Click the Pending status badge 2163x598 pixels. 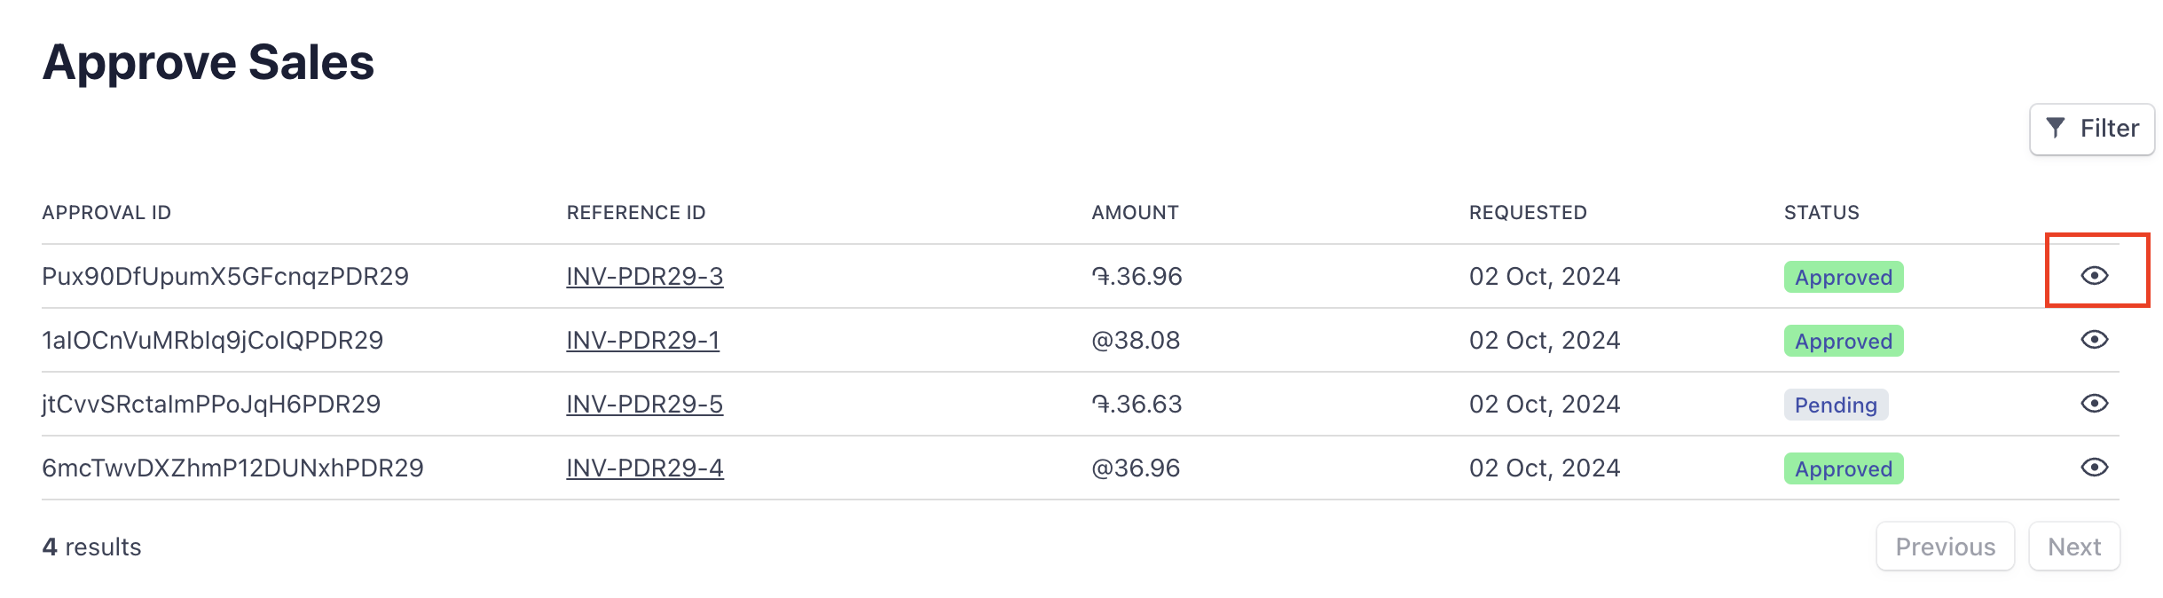(1836, 405)
